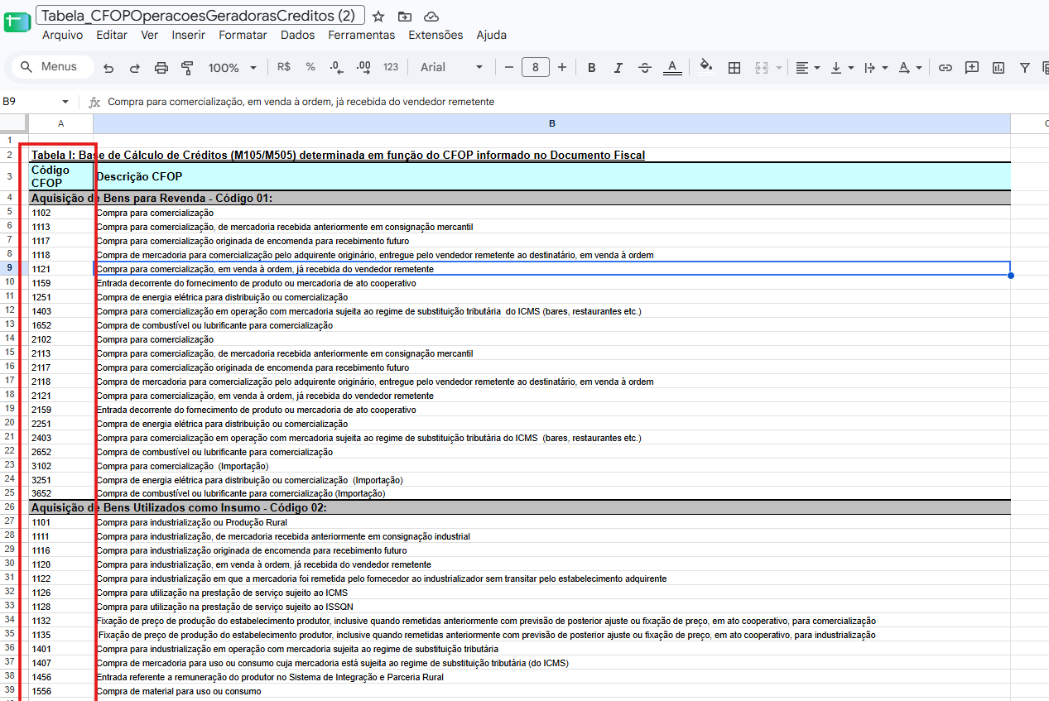Add a comment via toolbar icon
1049x701 pixels.
[972, 67]
